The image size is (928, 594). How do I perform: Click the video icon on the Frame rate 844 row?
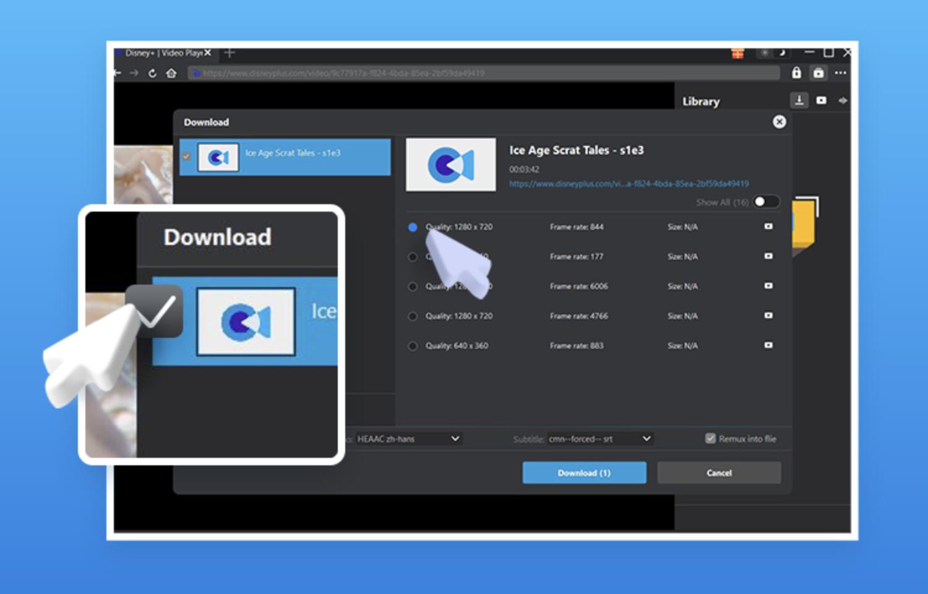[x=768, y=226]
